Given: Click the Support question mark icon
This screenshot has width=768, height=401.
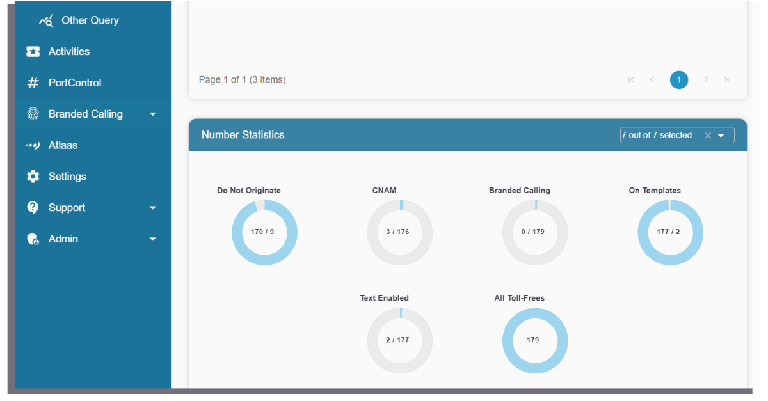Looking at the screenshot, I should [x=33, y=207].
